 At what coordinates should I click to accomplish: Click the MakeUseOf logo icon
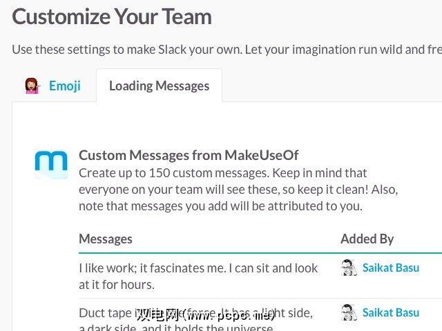[51, 164]
